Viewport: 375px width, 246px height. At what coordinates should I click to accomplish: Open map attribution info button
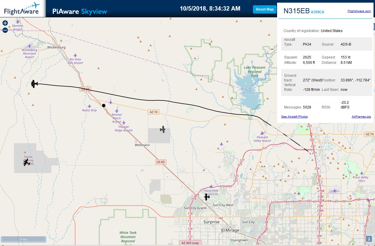point(369,239)
